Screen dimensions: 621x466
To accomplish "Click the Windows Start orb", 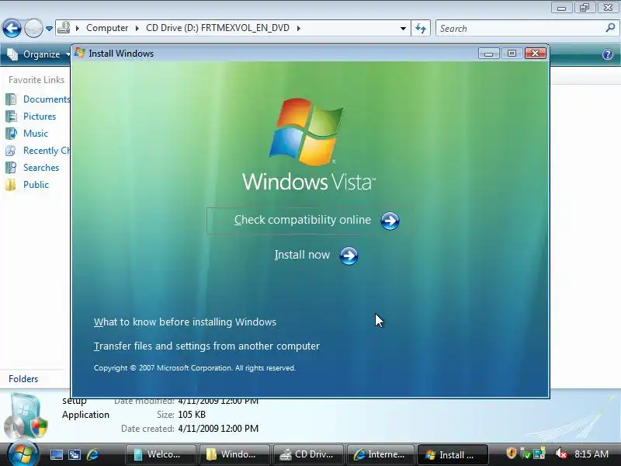I will click(x=22, y=454).
